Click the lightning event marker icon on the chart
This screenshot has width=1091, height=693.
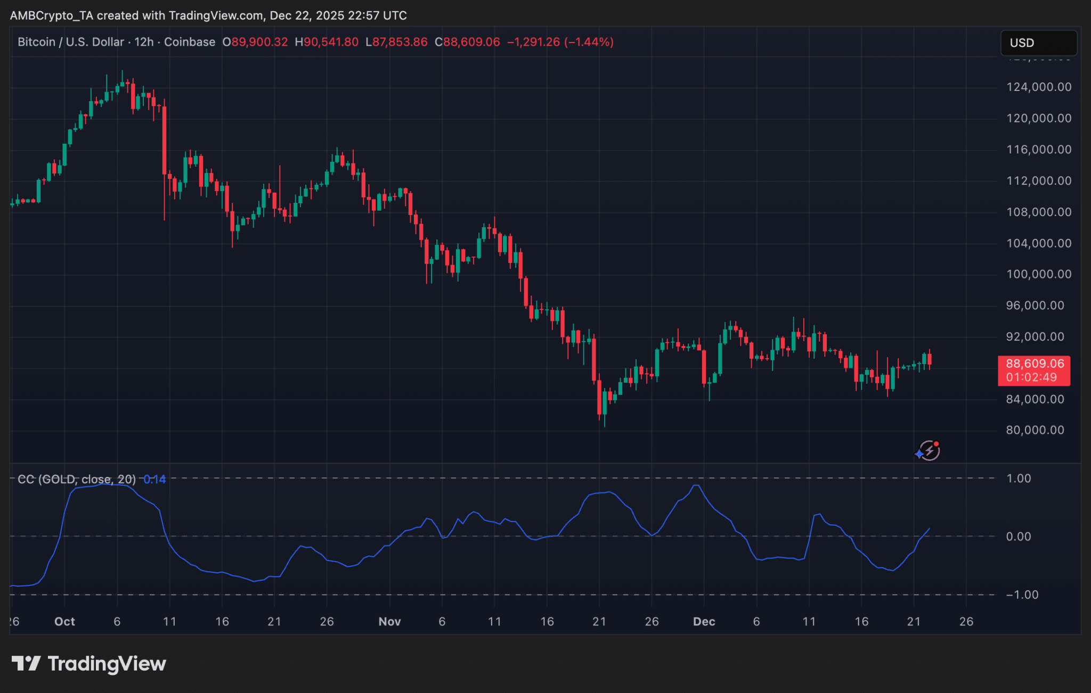[929, 451]
